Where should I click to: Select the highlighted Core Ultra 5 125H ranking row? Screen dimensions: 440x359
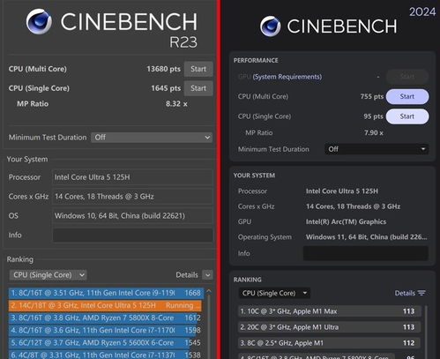105,305
